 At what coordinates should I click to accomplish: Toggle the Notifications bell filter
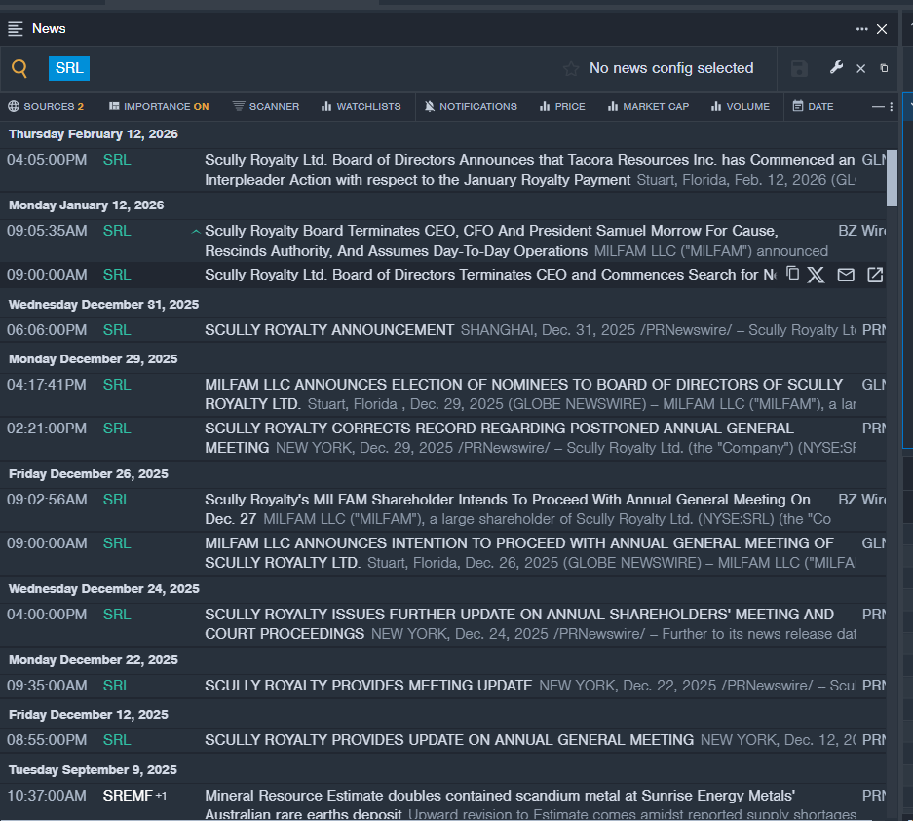tap(471, 106)
